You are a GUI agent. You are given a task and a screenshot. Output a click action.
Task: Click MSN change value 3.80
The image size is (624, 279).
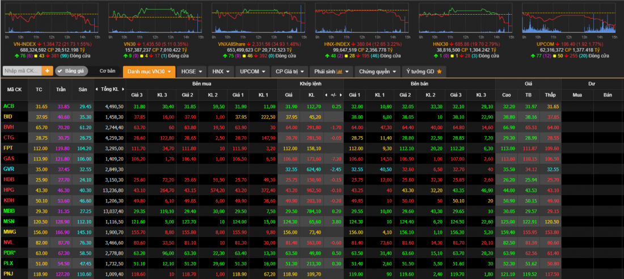(335, 221)
